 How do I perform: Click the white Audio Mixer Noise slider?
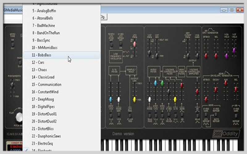[x=149, y=99]
